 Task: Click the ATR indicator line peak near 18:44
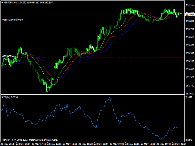tap(110, 98)
